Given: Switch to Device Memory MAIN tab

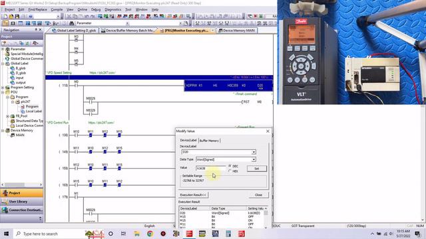Looking at the screenshot, I should (x=236, y=31).
